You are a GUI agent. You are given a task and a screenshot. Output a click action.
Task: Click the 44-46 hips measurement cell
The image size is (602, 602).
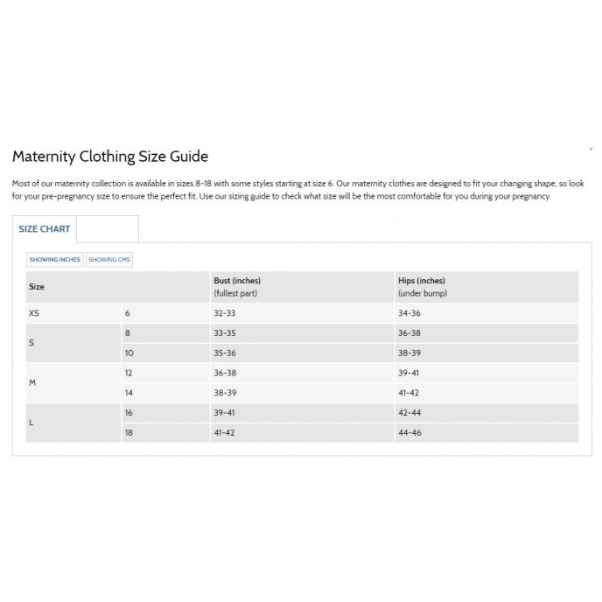[x=486, y=432]
